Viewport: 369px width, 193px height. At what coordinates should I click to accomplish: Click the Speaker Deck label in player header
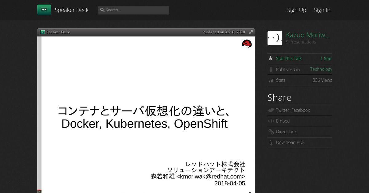(58, 32)
